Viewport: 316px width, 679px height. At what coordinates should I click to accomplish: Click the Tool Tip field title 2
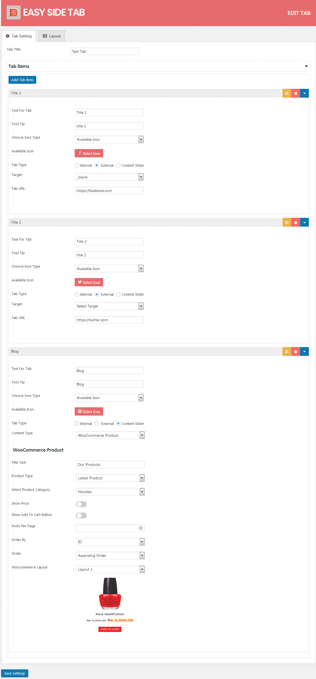[x=109, y=255]
